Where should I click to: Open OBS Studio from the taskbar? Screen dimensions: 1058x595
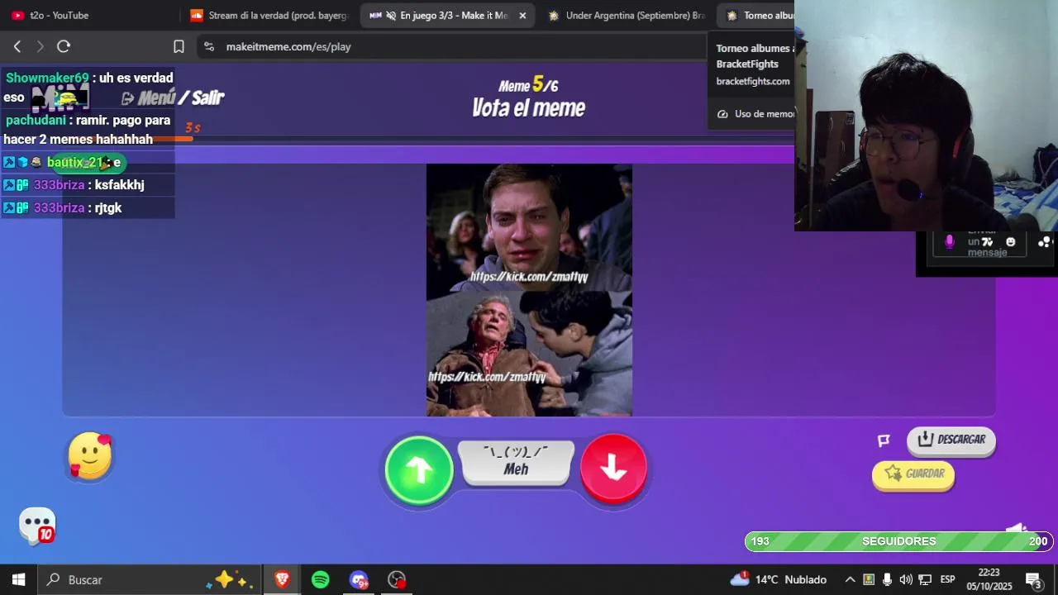click(x=397, y=579)
